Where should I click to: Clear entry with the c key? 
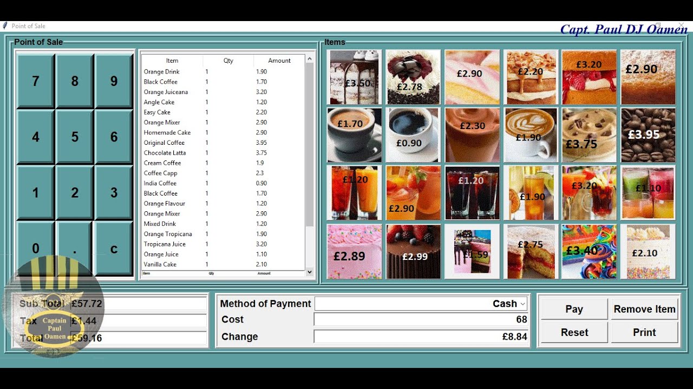pyautogui.click(x=114, y=249)
